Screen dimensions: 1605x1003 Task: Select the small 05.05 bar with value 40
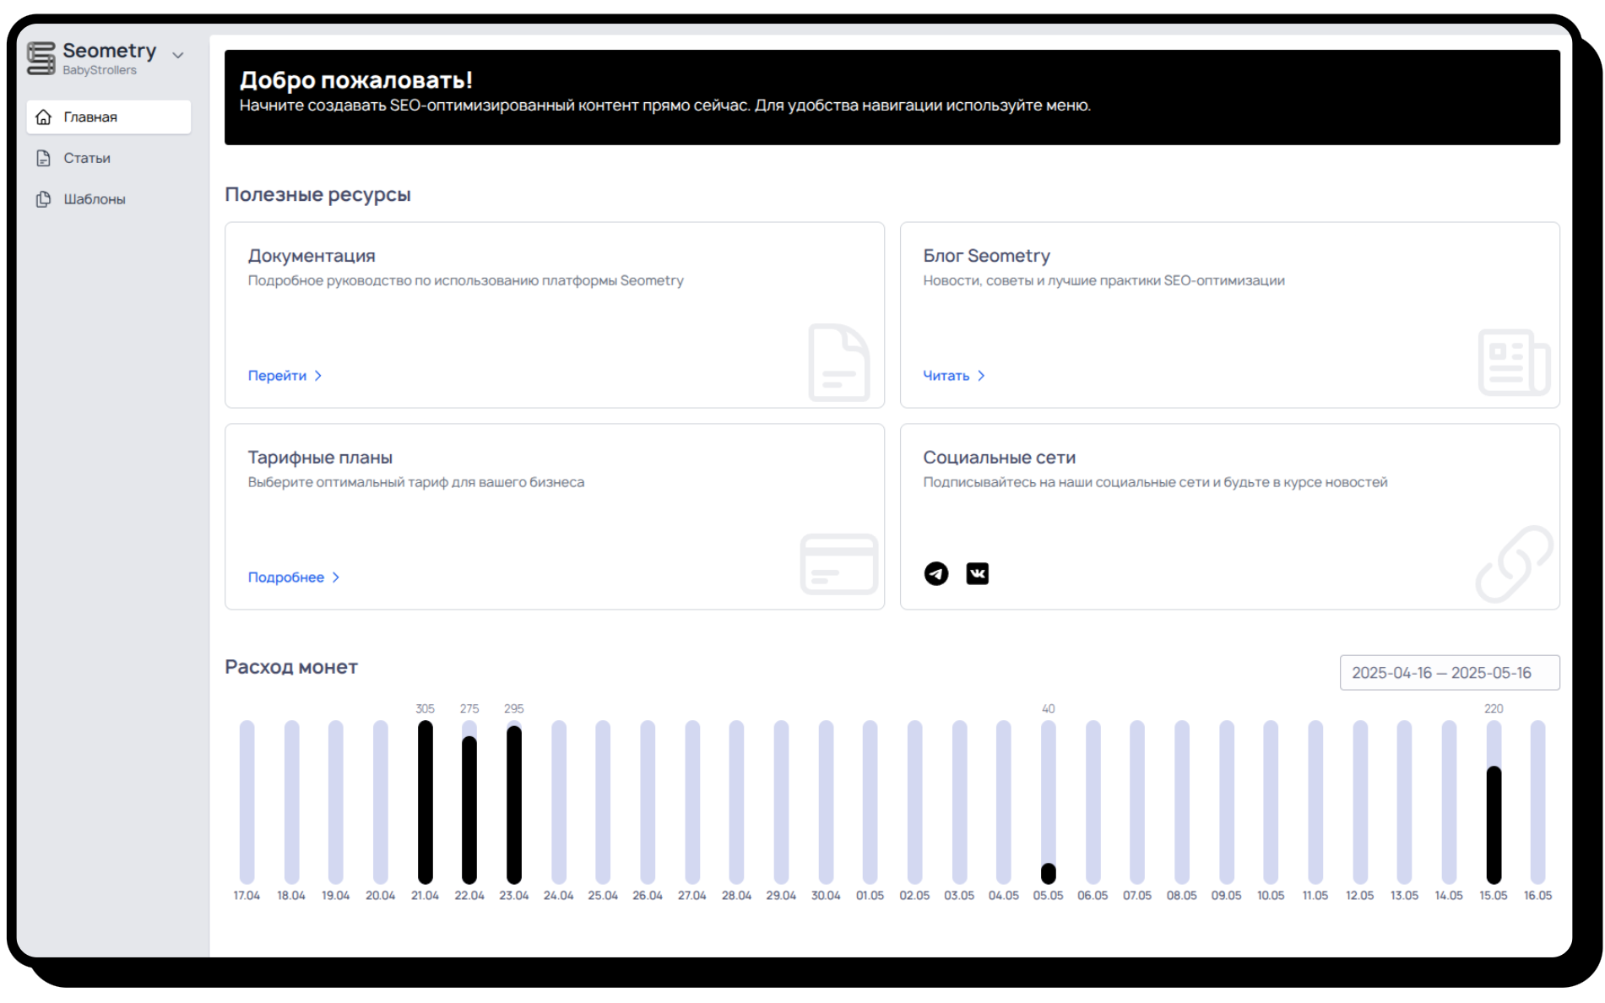pos(1048,873)
